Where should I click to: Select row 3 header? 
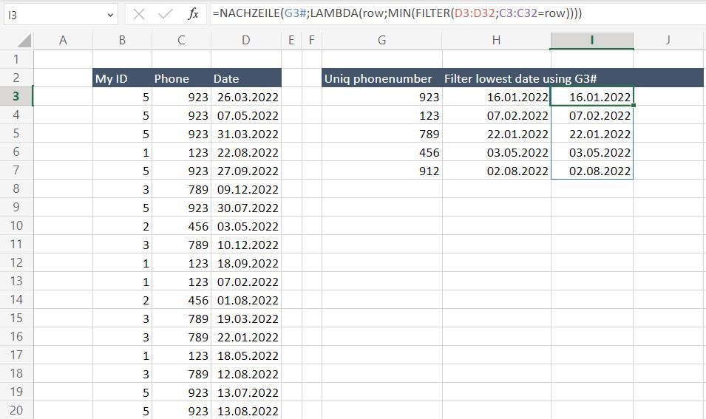16,96
